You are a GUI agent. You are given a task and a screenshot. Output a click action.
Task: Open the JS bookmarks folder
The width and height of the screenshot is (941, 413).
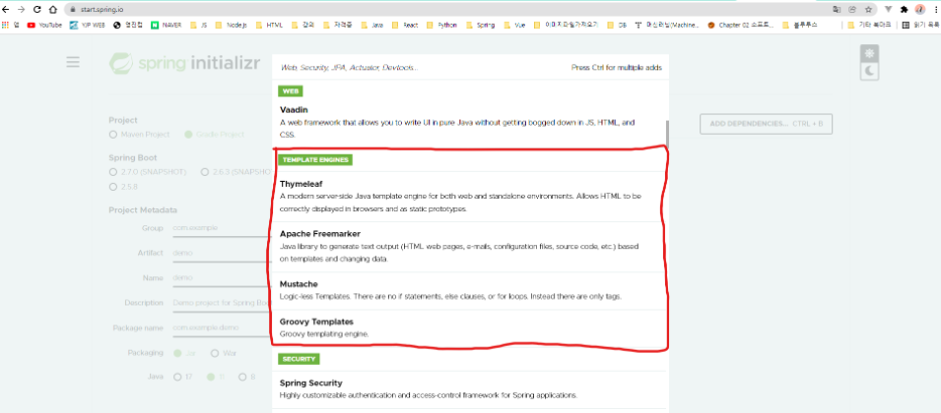[199, 26]
